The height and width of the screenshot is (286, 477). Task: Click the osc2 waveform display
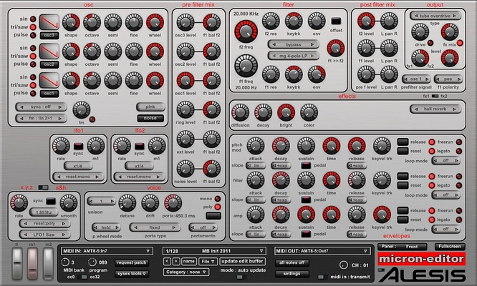click(x=49, y=51)
